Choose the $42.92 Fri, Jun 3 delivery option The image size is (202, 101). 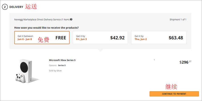coord(100,38)
